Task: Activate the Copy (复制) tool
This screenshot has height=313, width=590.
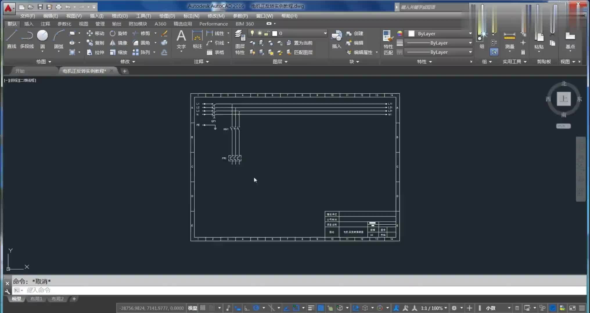Action: coord(95,43)
